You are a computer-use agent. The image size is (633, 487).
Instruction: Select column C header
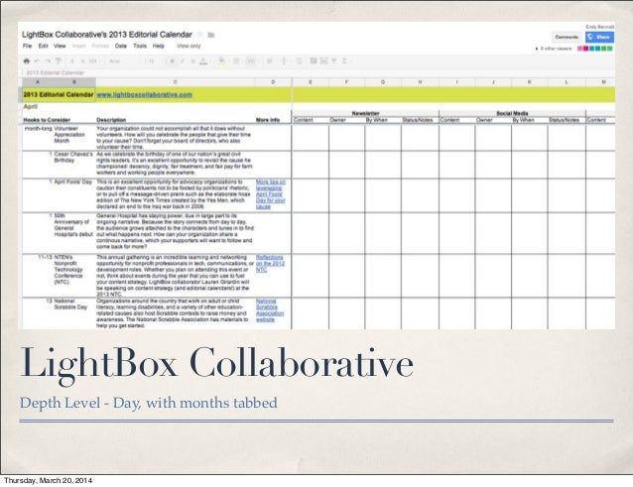coord(176,82)
